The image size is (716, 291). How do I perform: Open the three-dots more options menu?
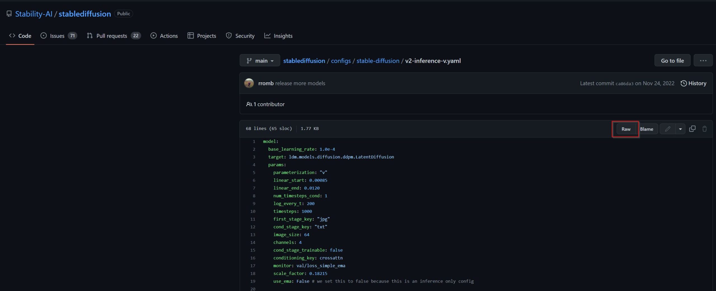click(703, 61)
